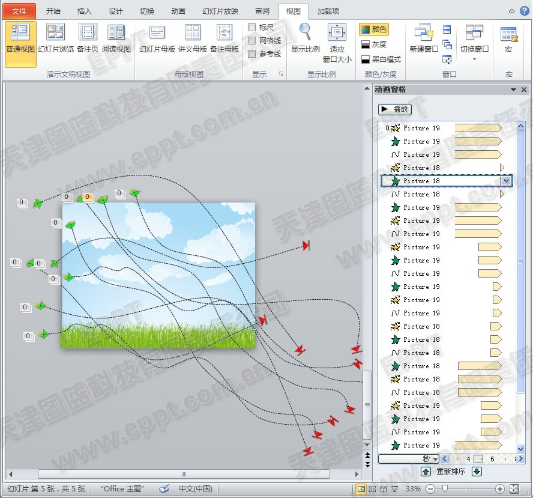
Task: Open the 幻灯片放映 slideshow tab
Action: pos(220,11)
